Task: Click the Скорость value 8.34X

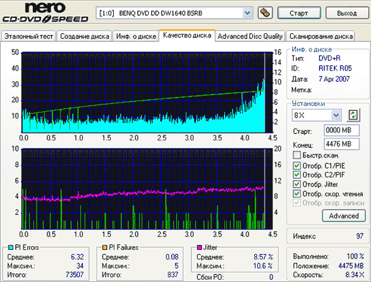Action: [x=355, y=275]
